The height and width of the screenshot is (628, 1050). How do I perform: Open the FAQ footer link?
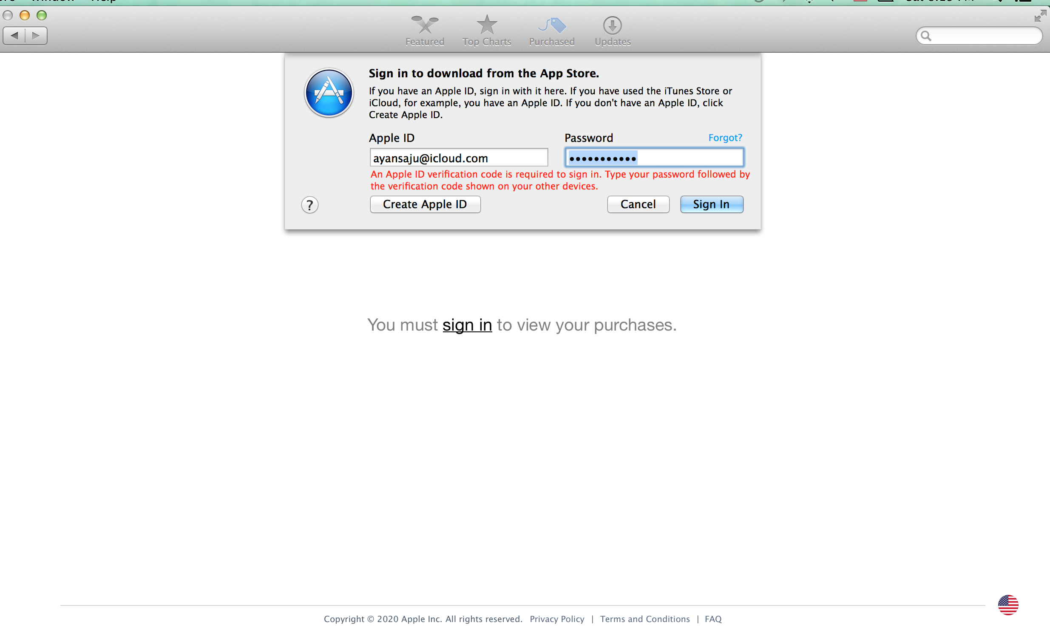click(713, 619)
